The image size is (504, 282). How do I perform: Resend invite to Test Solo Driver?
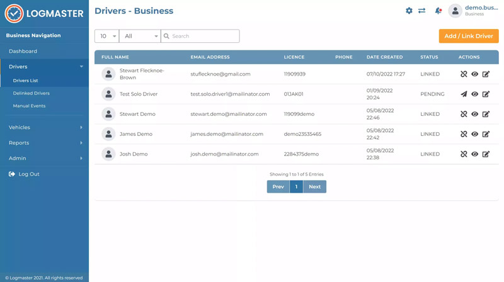pyautogui.click(x=464, y=94)
